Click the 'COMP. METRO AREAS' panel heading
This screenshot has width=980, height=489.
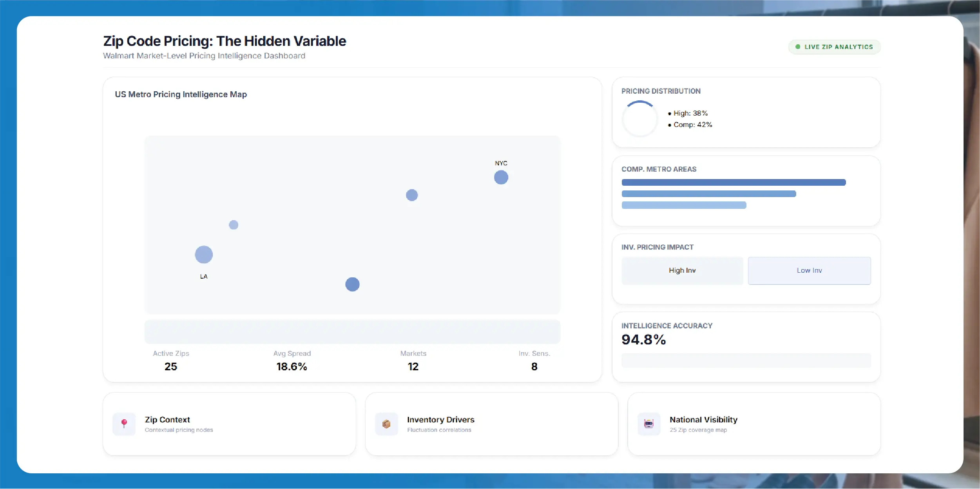click(659, 169)
